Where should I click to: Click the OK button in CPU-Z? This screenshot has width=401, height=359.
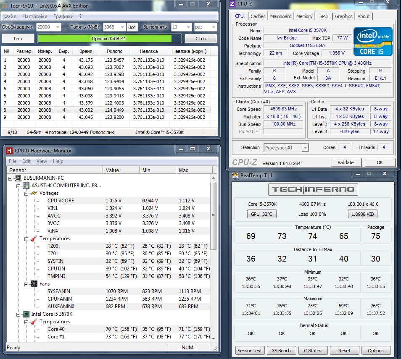coord(380,162)
